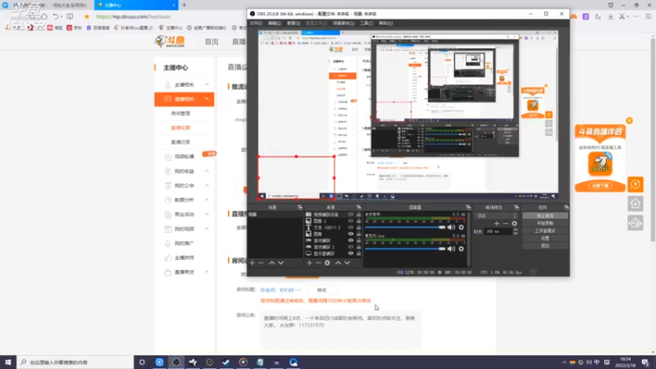Screen dimensions: 656x369
Task: Click the transition duration 300 ms field
Action: (x=499, y=231)
